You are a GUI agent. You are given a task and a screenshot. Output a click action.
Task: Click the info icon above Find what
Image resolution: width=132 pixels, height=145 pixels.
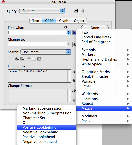(66, 27)
